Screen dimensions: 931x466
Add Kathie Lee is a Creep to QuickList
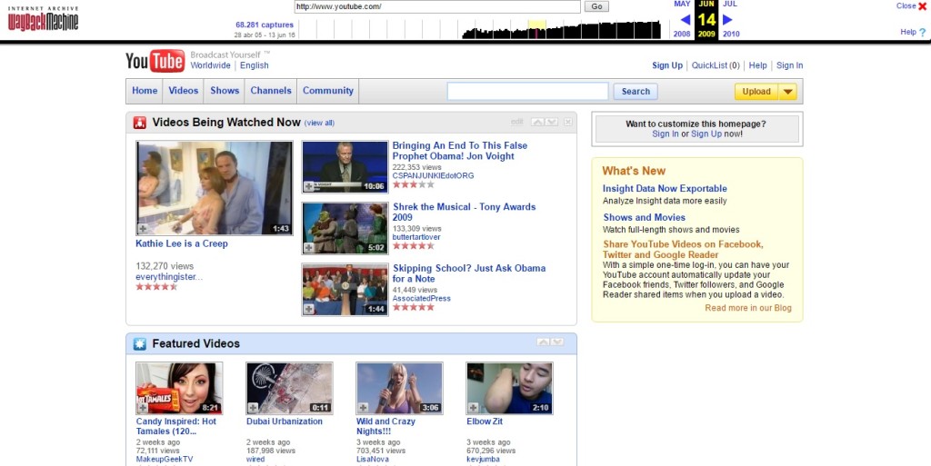point(143,229)
